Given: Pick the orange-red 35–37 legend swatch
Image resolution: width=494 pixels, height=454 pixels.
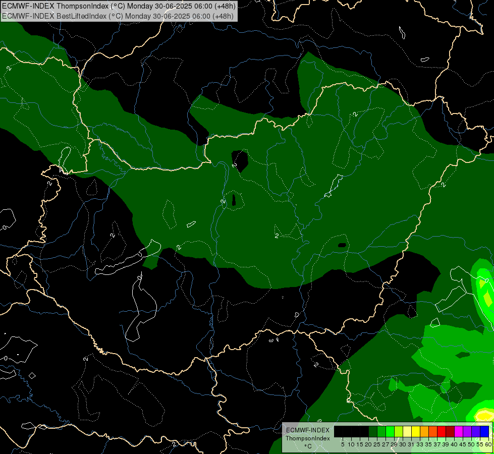Looking at the screenshot, I should pos(433,431).
